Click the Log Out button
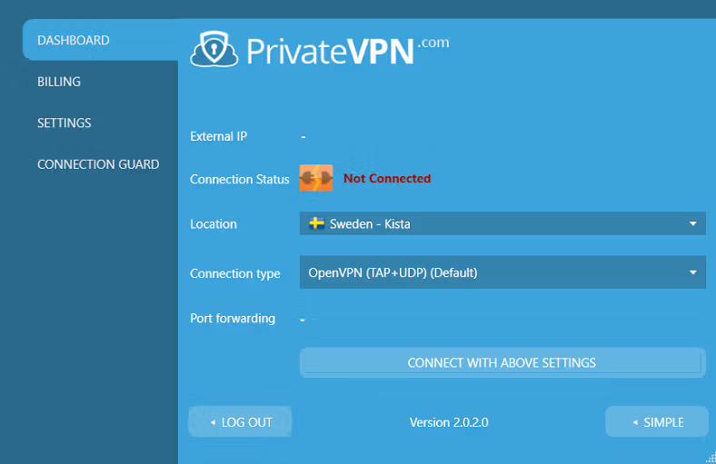716x464 pixels. [x=241, y=422]
